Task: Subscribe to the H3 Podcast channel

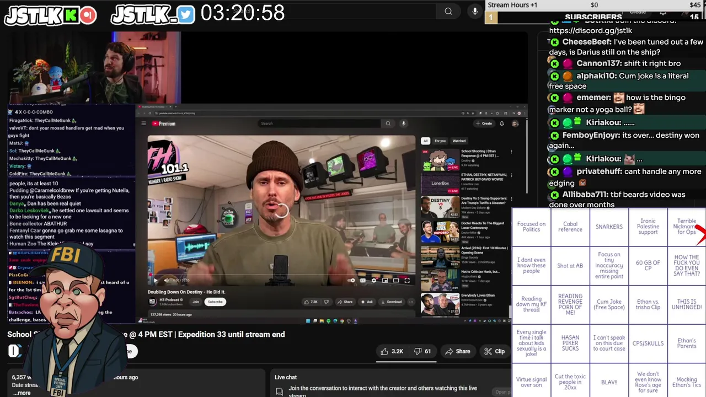Action: pyautogui.click(x=215, y=302)
